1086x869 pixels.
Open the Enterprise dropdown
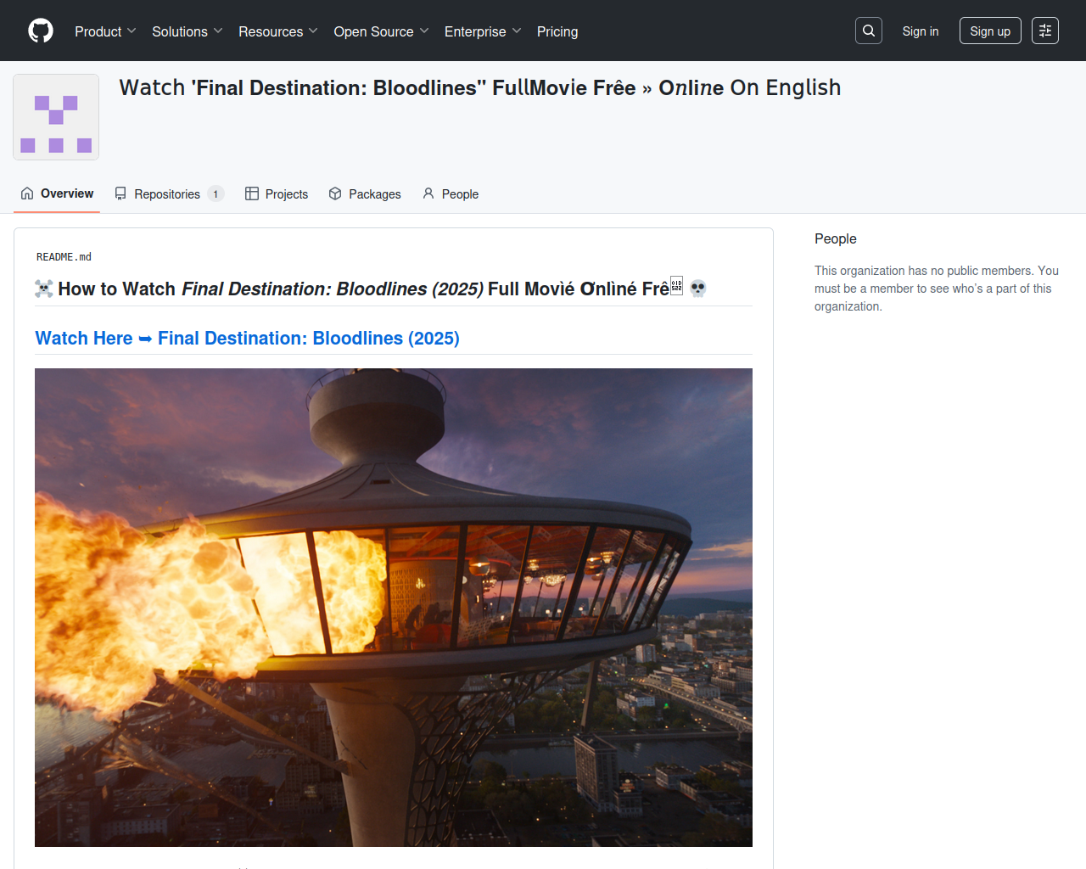[x=482, y=31]
